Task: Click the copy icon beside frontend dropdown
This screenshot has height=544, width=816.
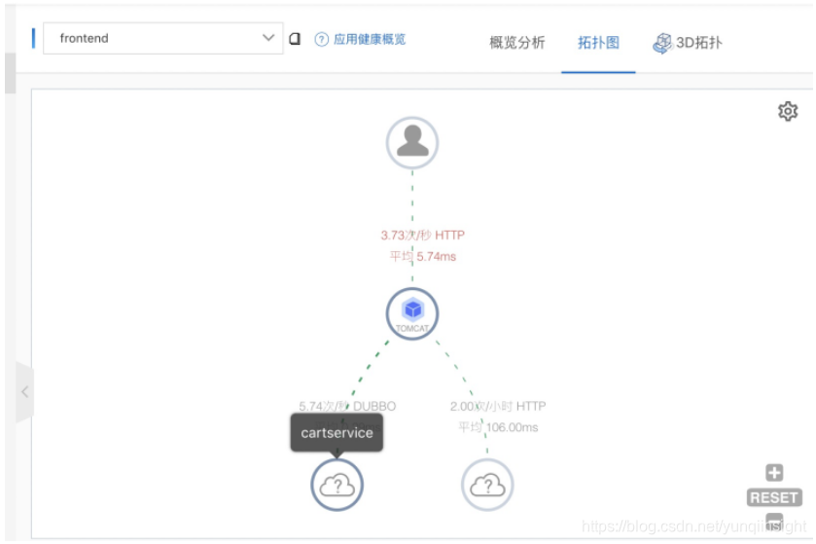Action: pos(295,39)
